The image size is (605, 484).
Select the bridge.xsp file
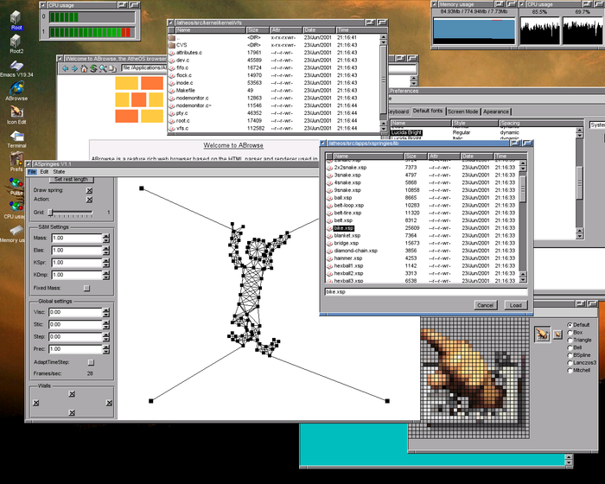[x=344, y=243]
